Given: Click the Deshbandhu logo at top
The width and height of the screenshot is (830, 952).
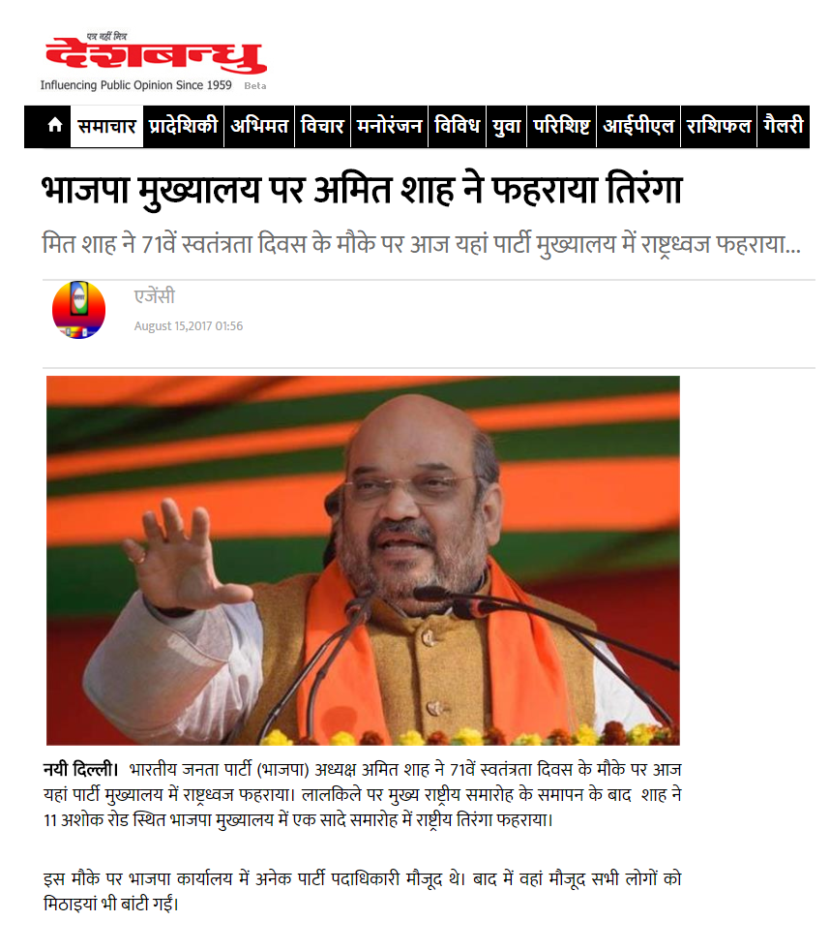Looking at the screenshot, I should 156,54.
